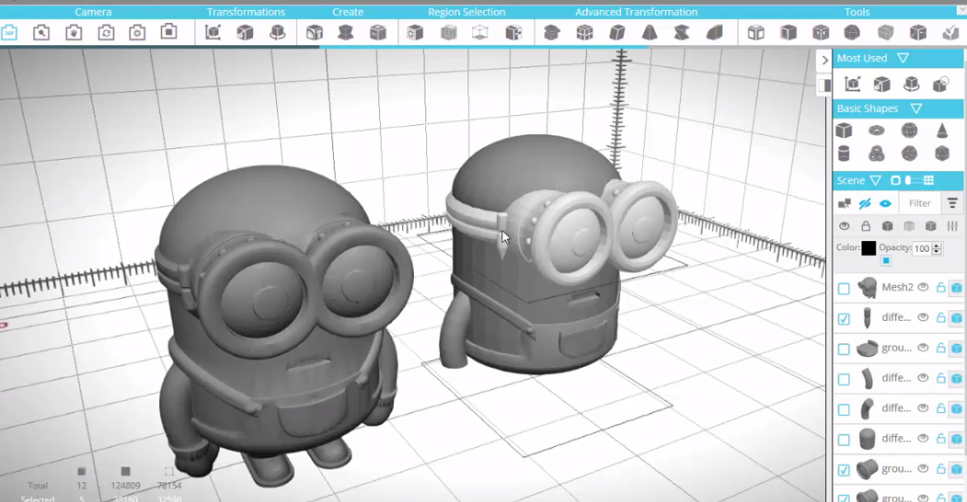Click the Opacity spinner arrows
This screenshot has height=502, width=967.
(936, 249)
